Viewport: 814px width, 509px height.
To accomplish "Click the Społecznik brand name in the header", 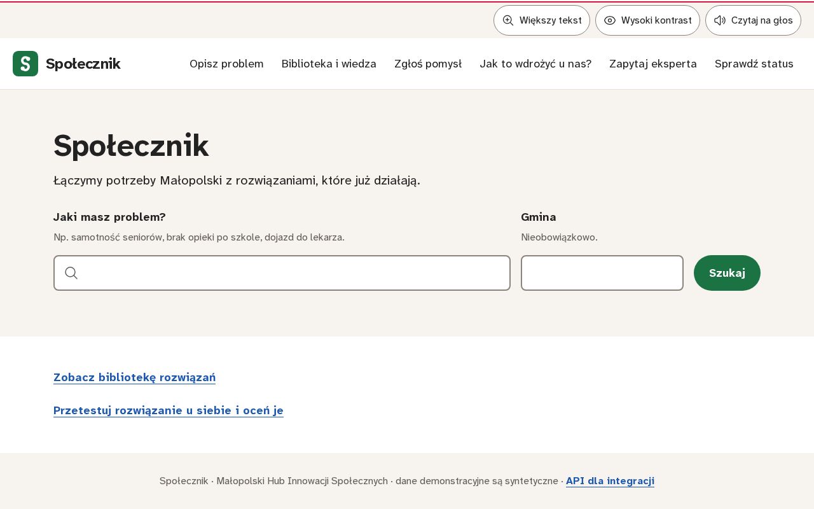I will 83,64.
